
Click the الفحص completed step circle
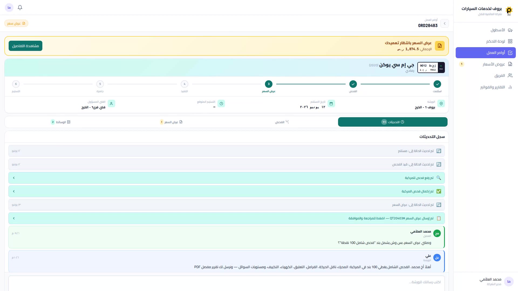pyautogui.click(x=353, y=84)
